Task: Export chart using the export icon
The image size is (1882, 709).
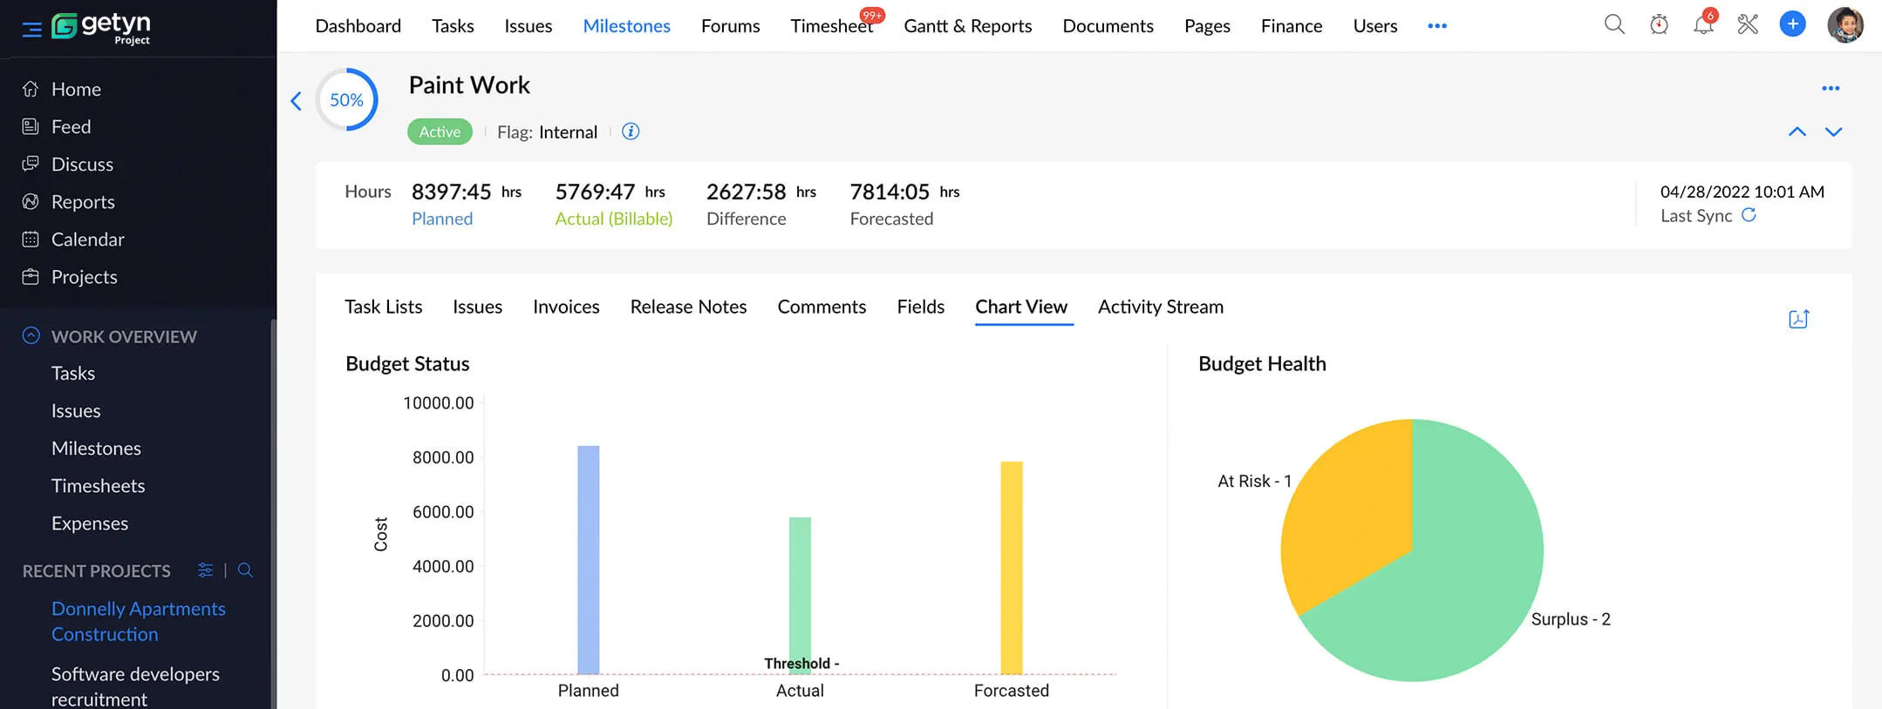Action: point(1799,319)
